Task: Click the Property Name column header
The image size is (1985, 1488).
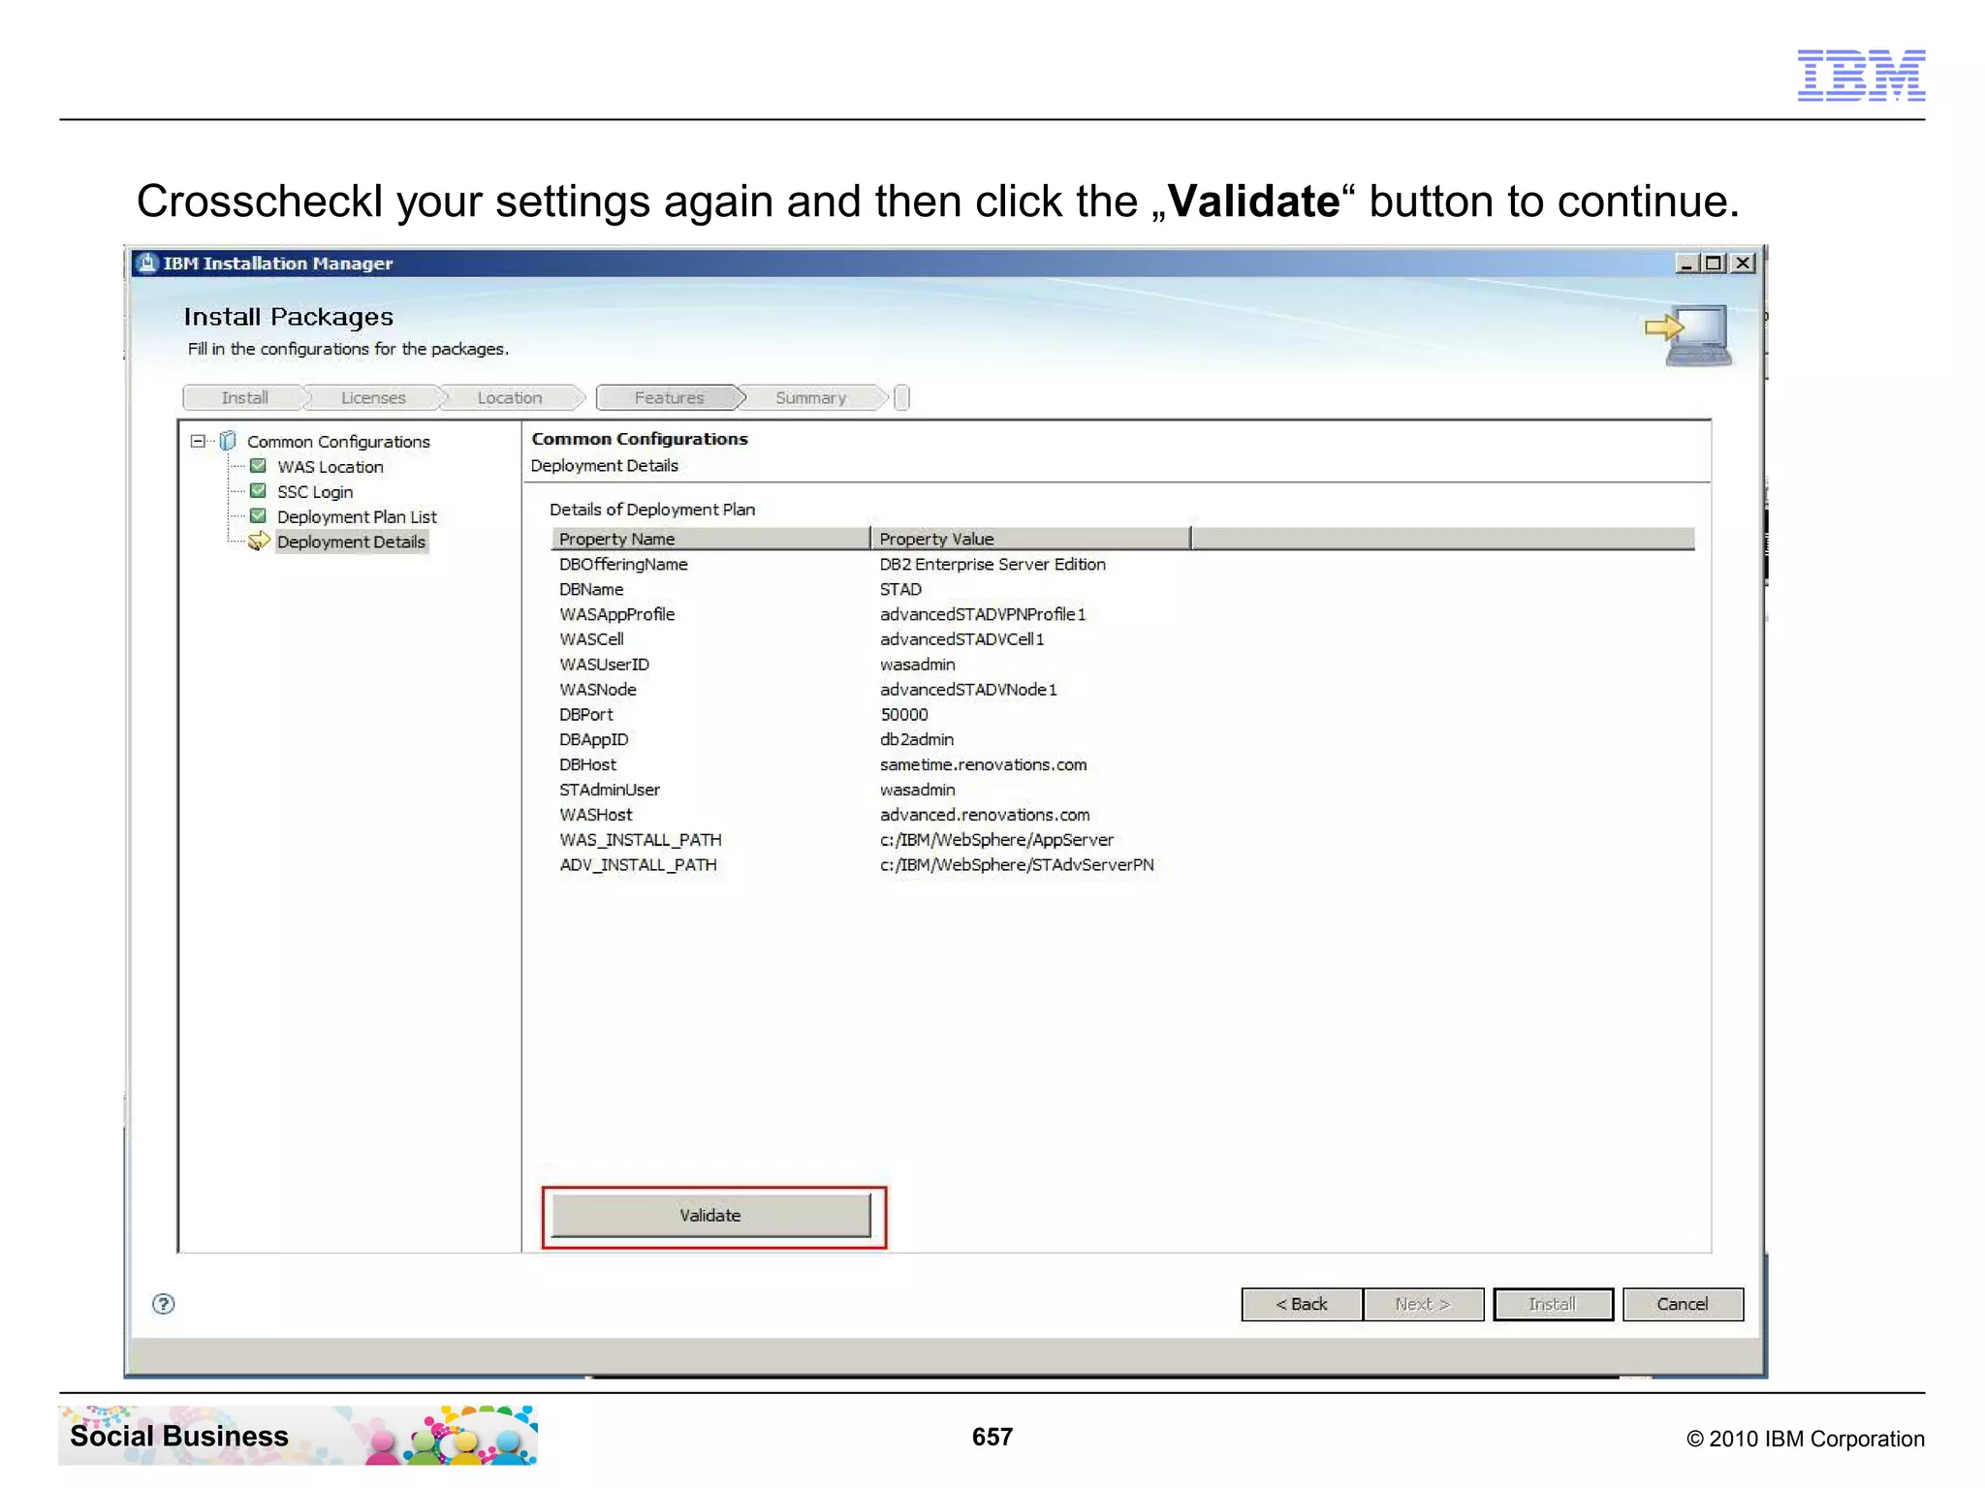Action: click(711, 539)
